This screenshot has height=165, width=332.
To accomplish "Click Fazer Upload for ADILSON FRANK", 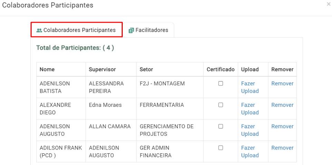I will pyautogui.click(x=250, y=152).
